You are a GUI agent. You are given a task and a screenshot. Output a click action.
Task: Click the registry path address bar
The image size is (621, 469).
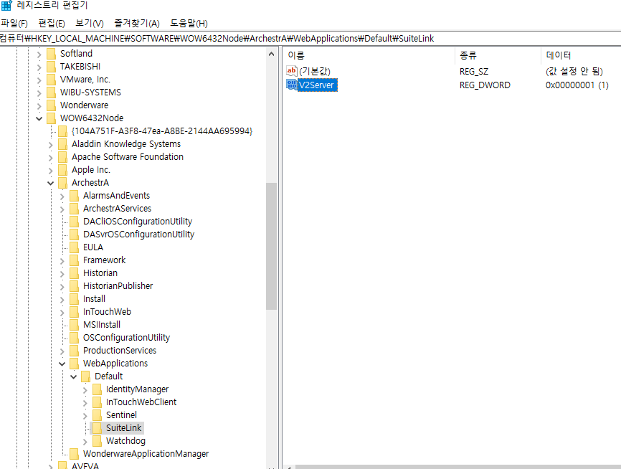(x=310, y=39)
